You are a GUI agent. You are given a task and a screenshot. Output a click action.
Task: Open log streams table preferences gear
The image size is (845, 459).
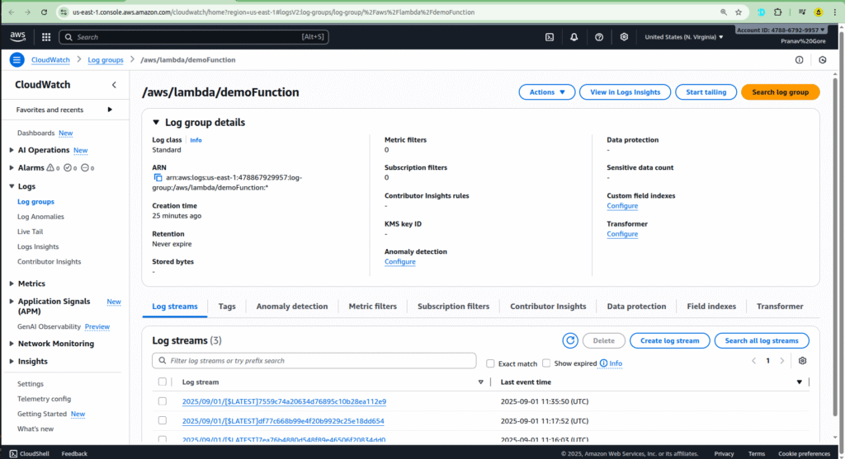[802, 361]
